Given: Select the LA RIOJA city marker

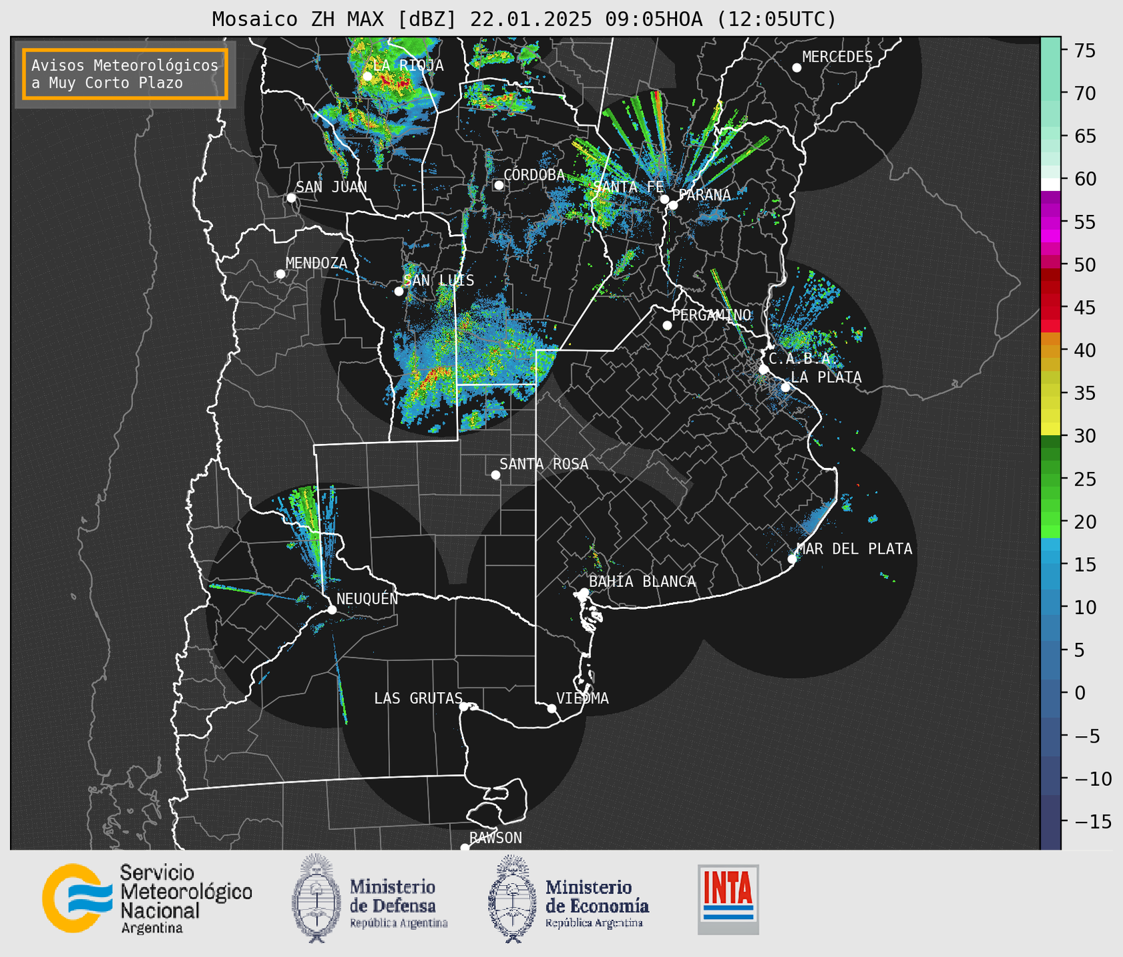Looking at the screenshot, I should click(367, 77).
